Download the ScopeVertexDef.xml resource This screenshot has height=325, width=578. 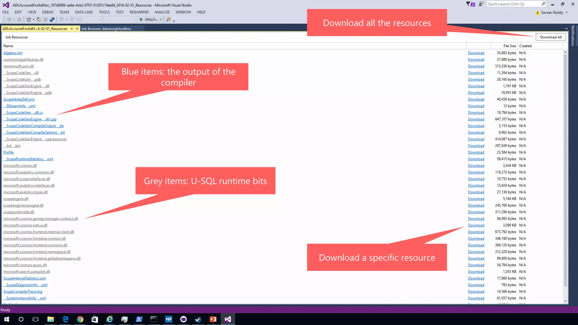click(x=476, y=99)
